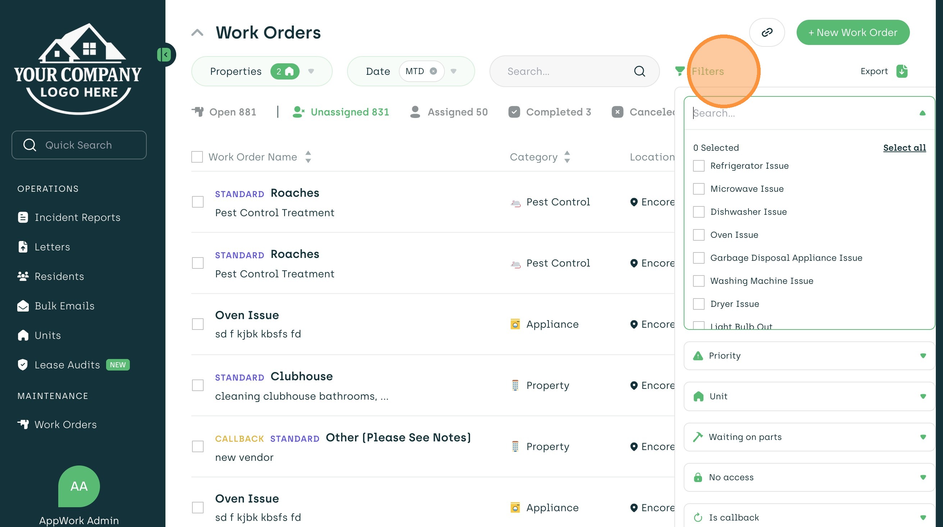The height and width of the screenshot is (527, 943).
Task: Sort by the Category column arrows
Action: (567, 157)
